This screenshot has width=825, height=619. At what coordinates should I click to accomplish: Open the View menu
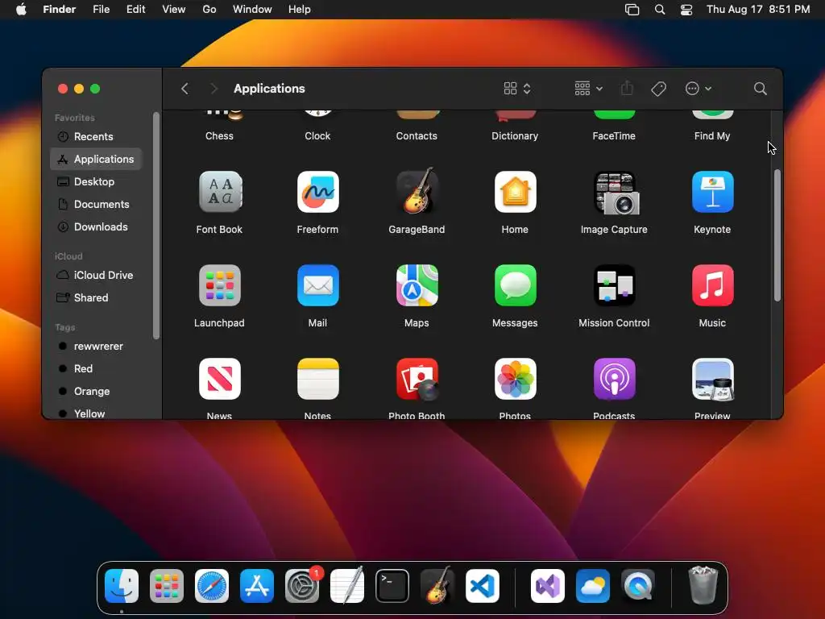174,10
